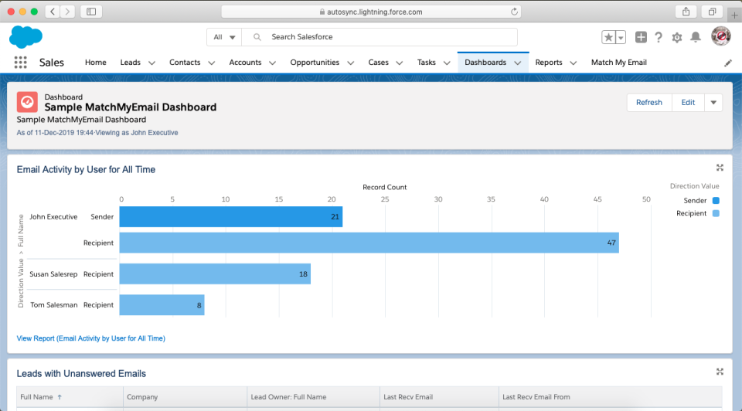This screenshot has width=742, height=411.
Task: Click the pencil icon to edit navigation
Action: pyautogui.click(x=727, y=63)
